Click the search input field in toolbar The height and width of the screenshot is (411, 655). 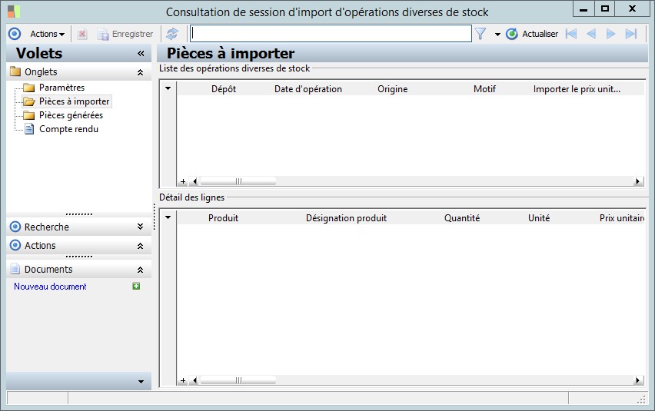[331, 34]
